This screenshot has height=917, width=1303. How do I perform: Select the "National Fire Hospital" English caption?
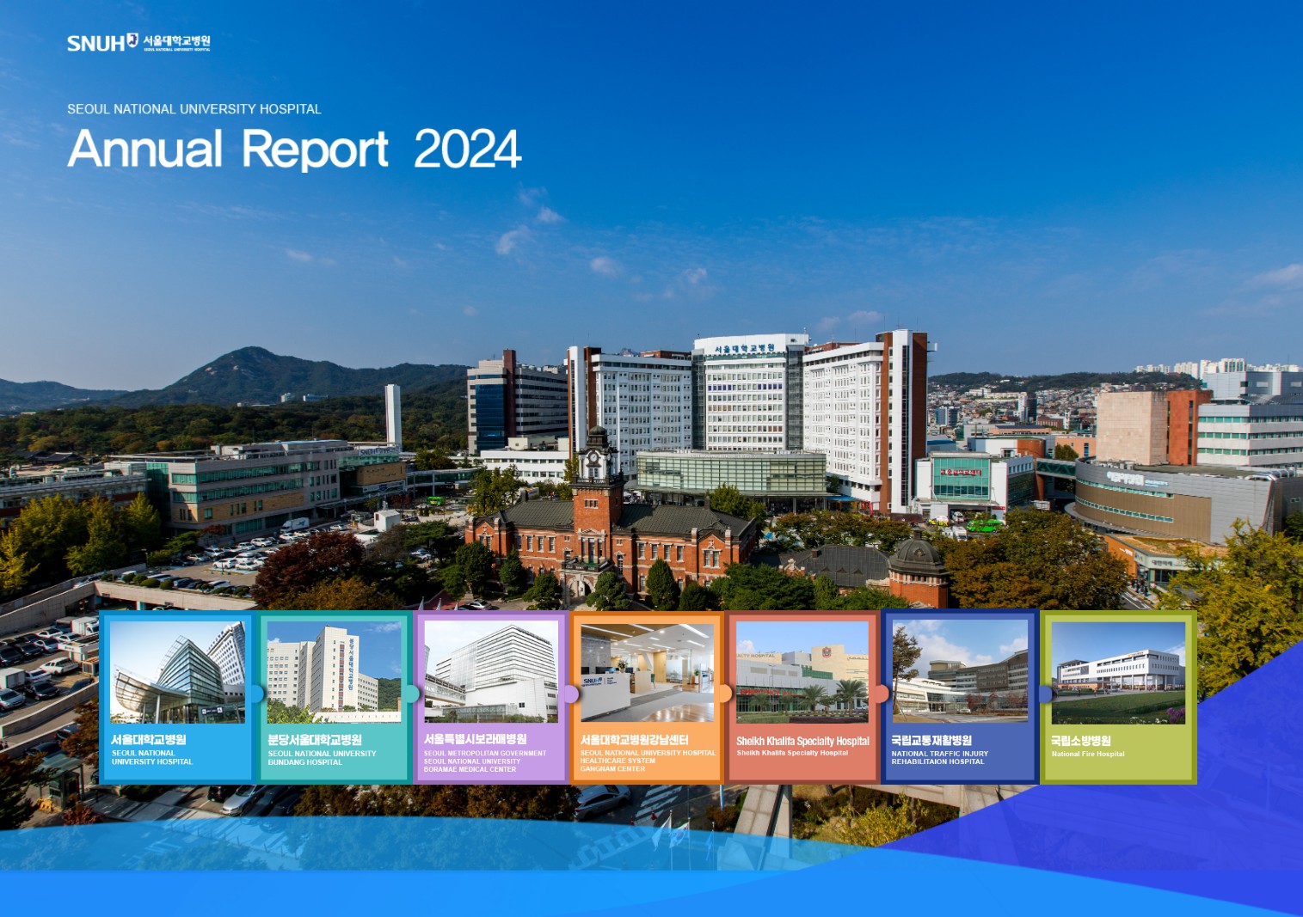[x=1088, y=754]
